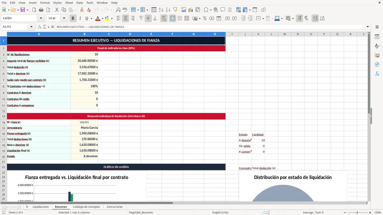Open the sidebar Gallery icon
This screenshot has width=383, height=215.
pos(377,55)
